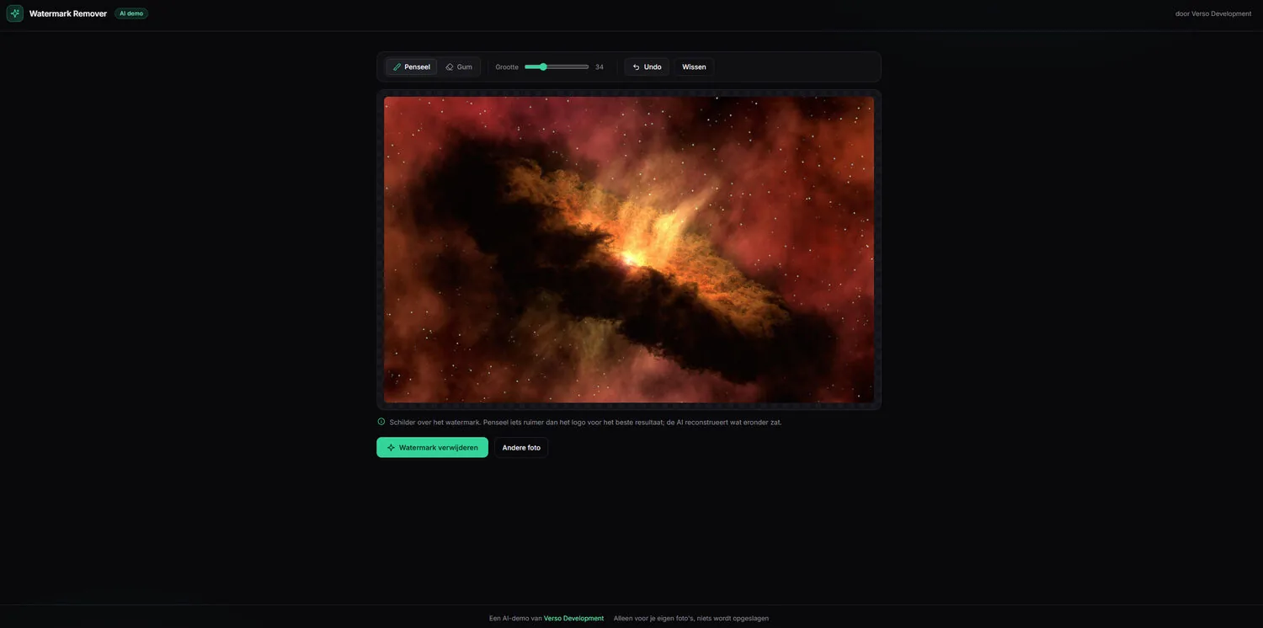Click the Grootte label
The width and height of the screenshot is (1263, 628).
coord(507,67)
